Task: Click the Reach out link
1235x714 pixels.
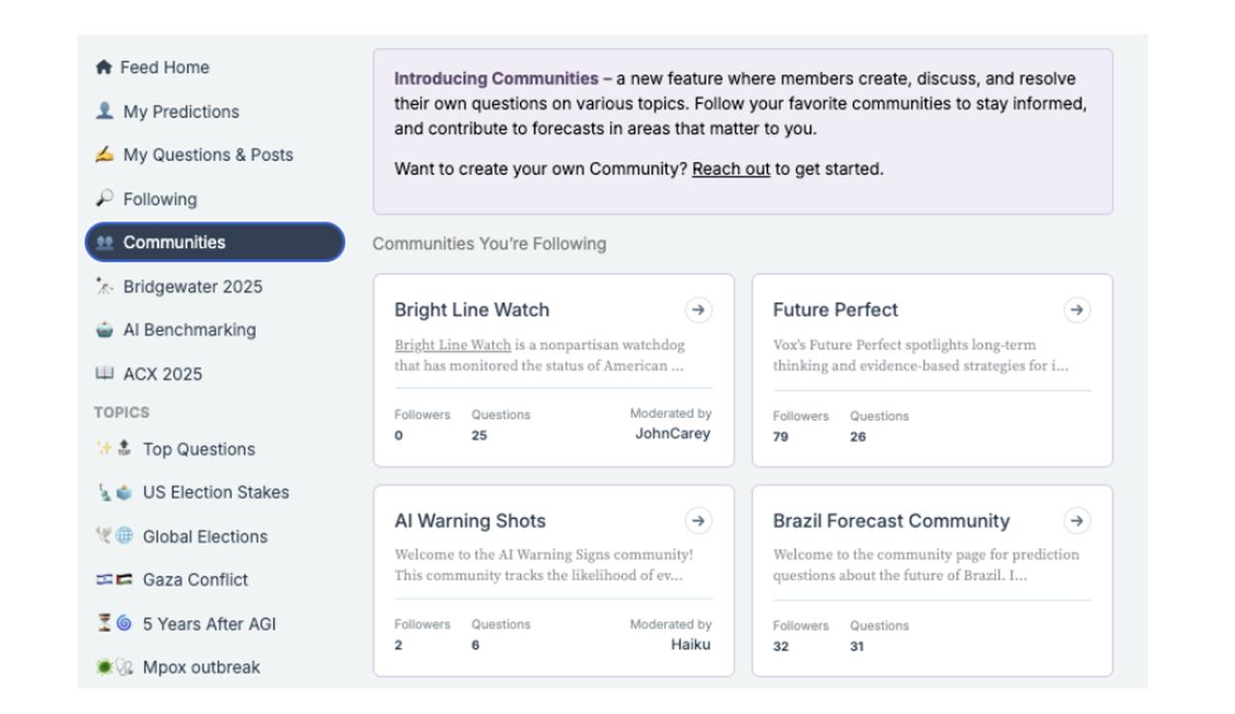Action: click(x=730, y=169)
